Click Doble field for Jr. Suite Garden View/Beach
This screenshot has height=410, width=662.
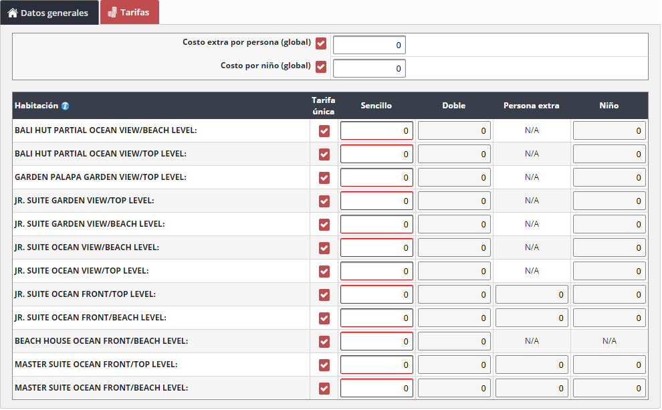pos(454,225)
